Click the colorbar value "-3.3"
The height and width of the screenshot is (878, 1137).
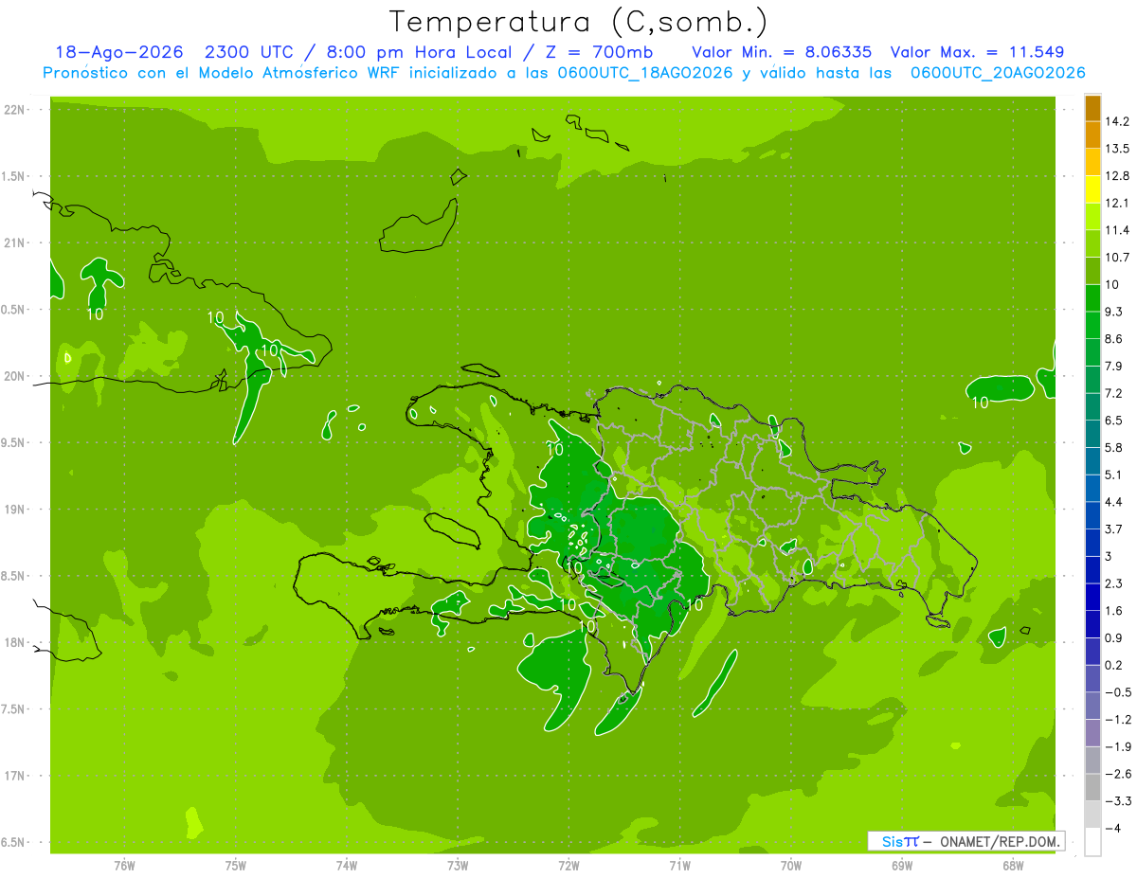tap(1117, 801)
